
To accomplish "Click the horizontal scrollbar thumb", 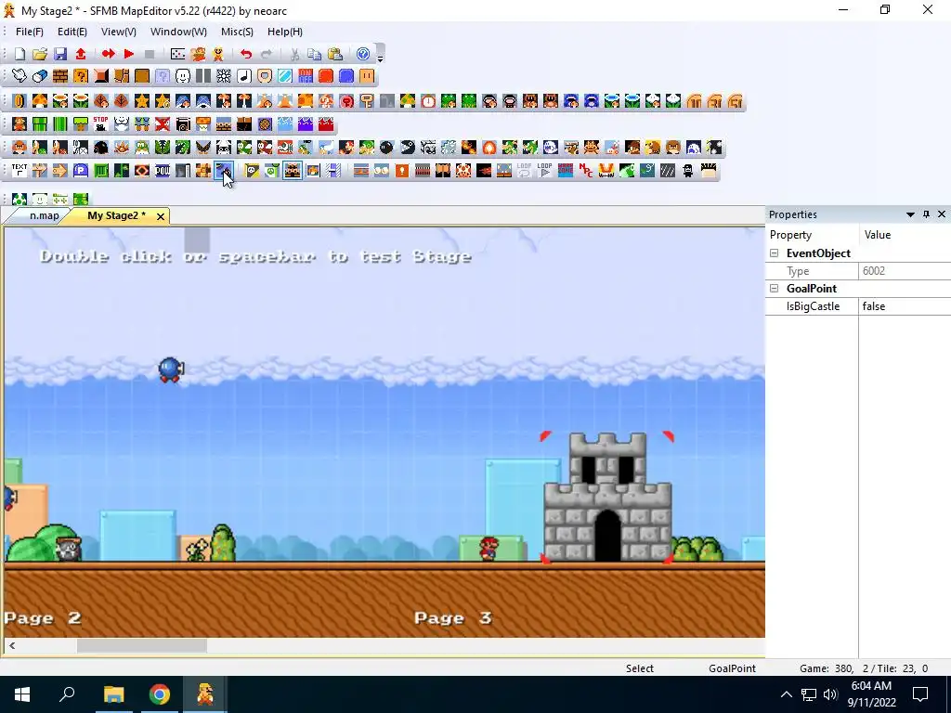I will (142, 646).
